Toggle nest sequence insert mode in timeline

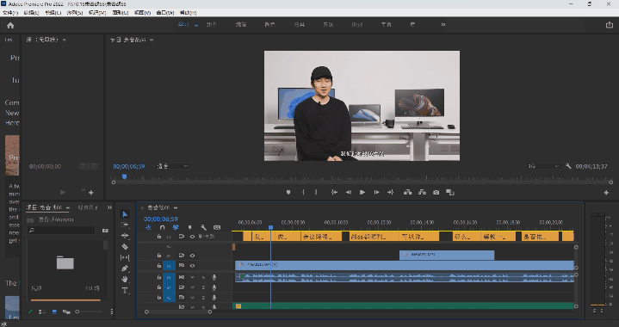148,227
